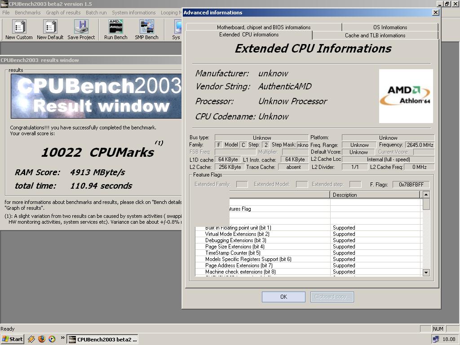Click the CPUBench2003 beta2 taskbar button
Viewport: 460px width, 345px height.
(x=103, y=340)
